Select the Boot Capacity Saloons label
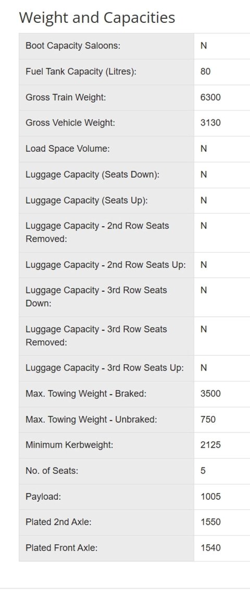 [x=73, y=46]
